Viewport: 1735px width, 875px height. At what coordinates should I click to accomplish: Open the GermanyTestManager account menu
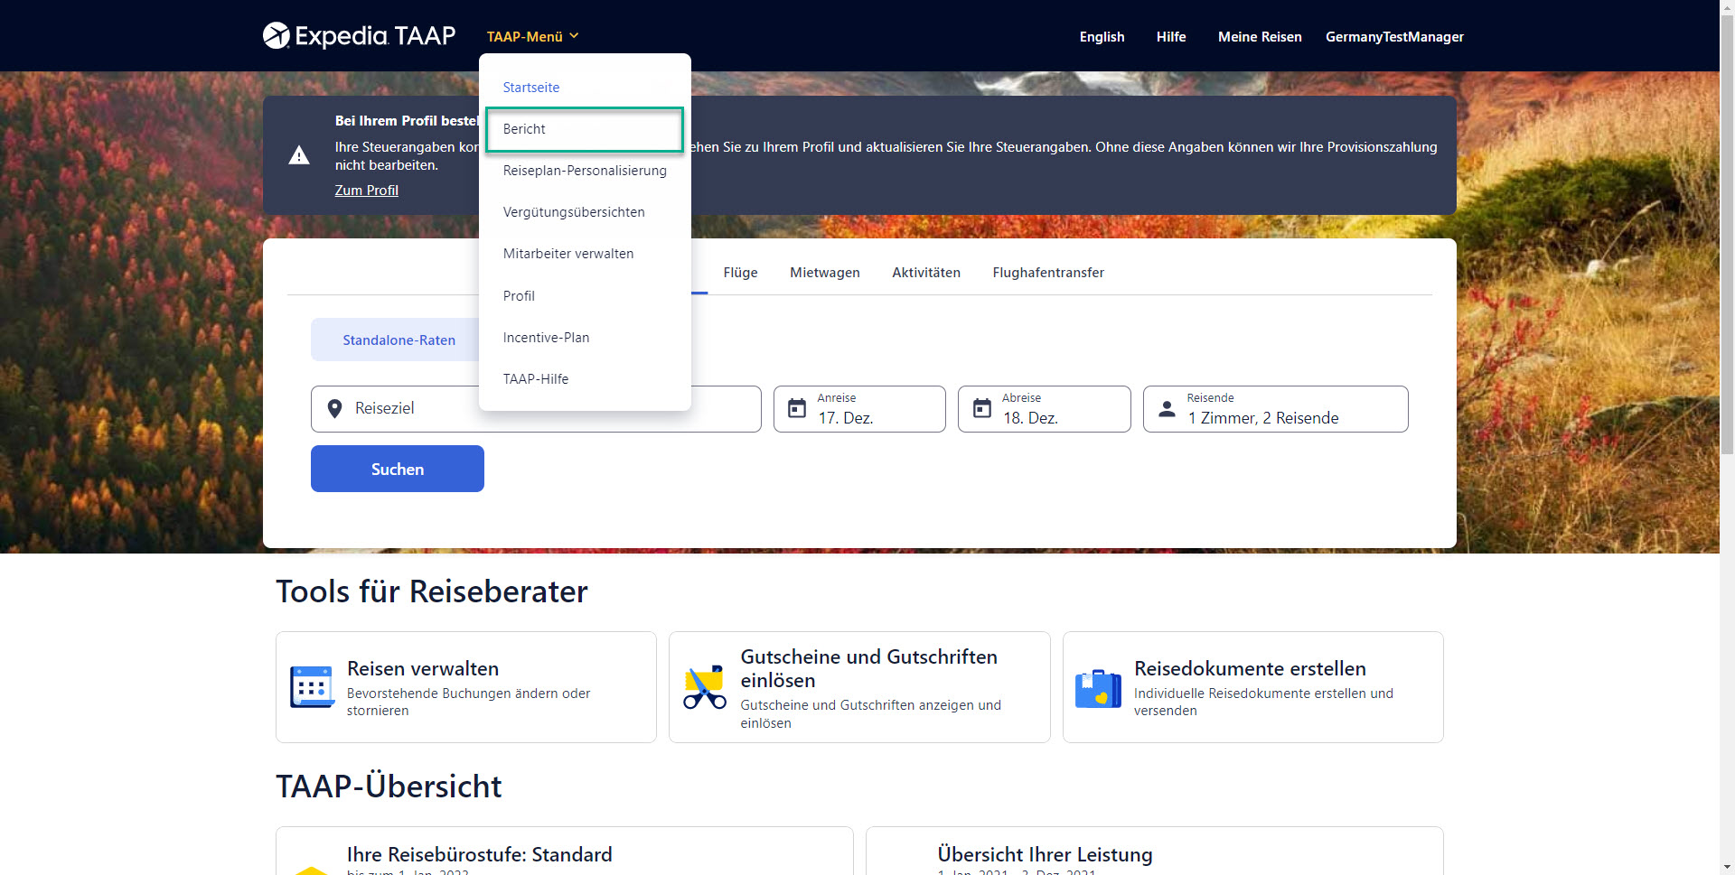1394,37
